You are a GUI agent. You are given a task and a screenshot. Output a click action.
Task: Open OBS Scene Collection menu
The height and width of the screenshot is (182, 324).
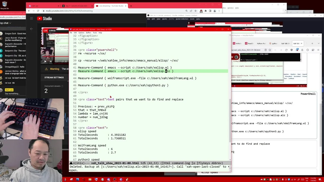pos(182,19)
